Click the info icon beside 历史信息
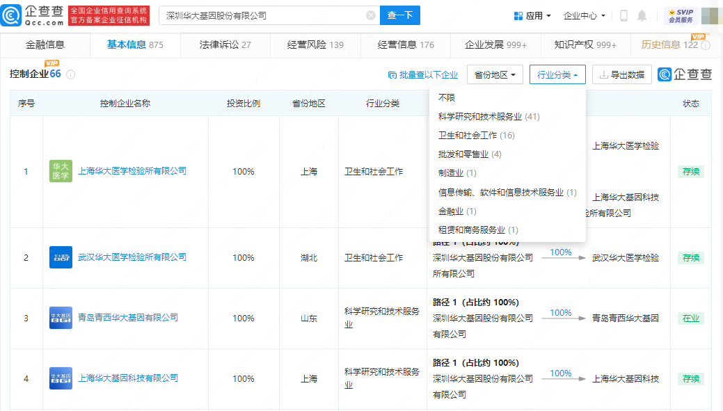Screen dimensions: 723x411 [x=706, y=45]
